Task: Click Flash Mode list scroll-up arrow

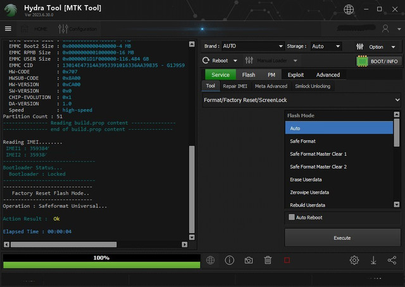Action: point(397,114)
